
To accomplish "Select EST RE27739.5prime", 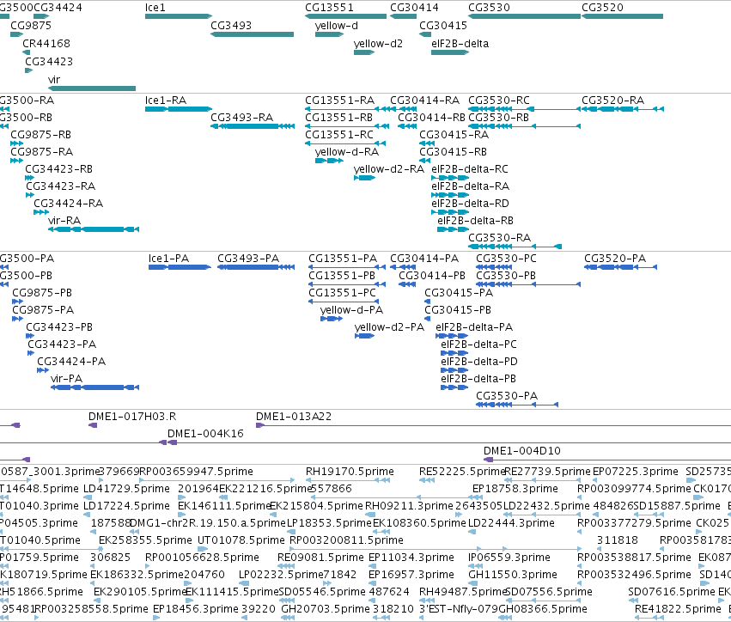I will click(x=547, y=472).
